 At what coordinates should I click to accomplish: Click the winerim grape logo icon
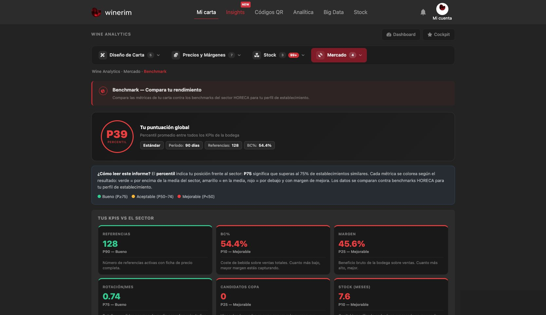click(96, 12)
